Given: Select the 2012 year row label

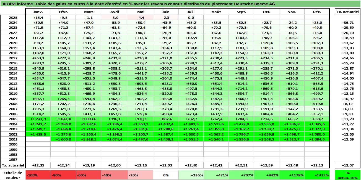Looking at the screenshot, I should [13, 83].
